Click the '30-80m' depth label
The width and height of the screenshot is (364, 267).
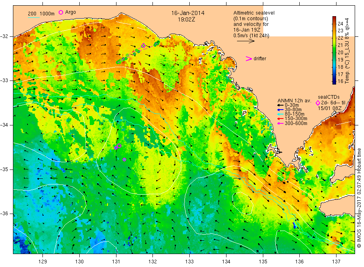point(293,110)
